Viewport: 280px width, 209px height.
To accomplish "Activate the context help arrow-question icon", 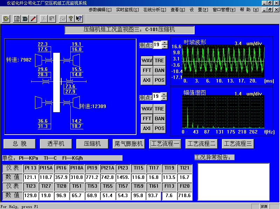I will pos(79,19).
